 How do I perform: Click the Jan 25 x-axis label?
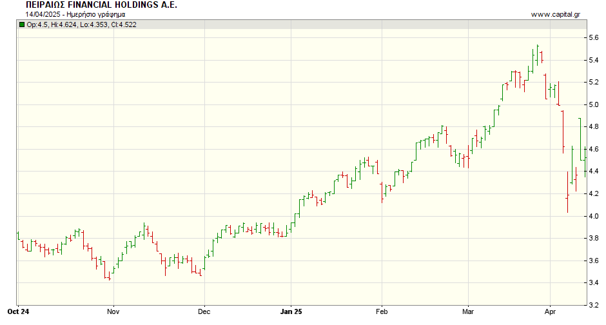click(x=291, y=311)
